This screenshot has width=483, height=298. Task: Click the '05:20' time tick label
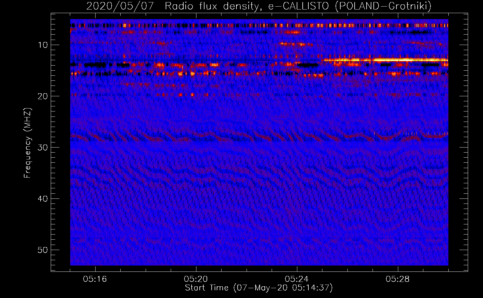pos(196,279)
